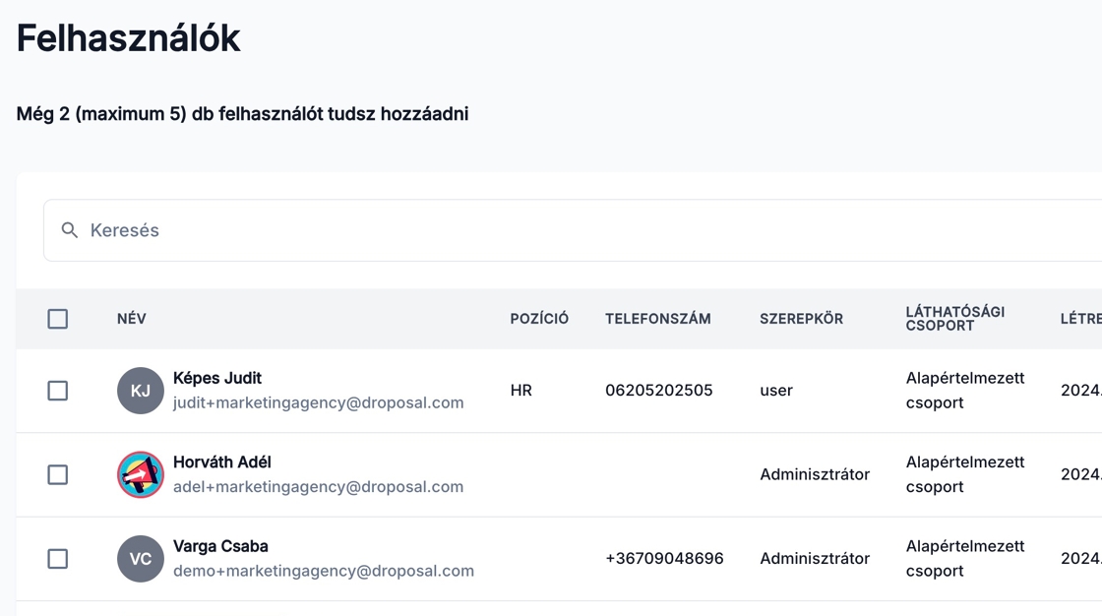The width and height of the screenshot is (1102, 616).
Task: Sort by the Név column header
Action: tap(132, 319)
